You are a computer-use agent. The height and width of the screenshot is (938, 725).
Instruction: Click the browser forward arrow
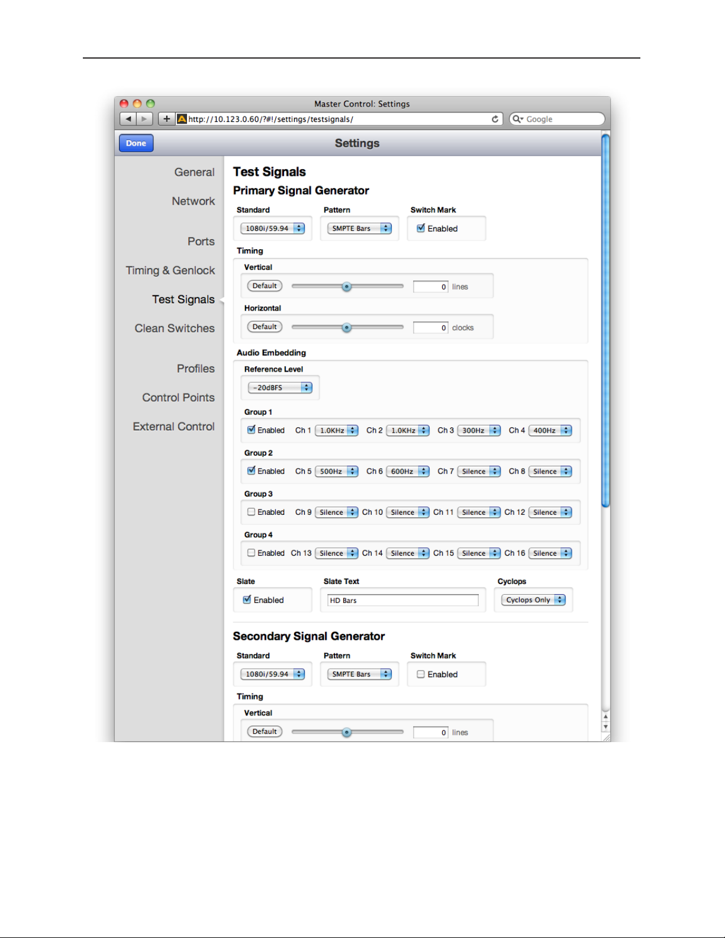[x=145, y=119]
